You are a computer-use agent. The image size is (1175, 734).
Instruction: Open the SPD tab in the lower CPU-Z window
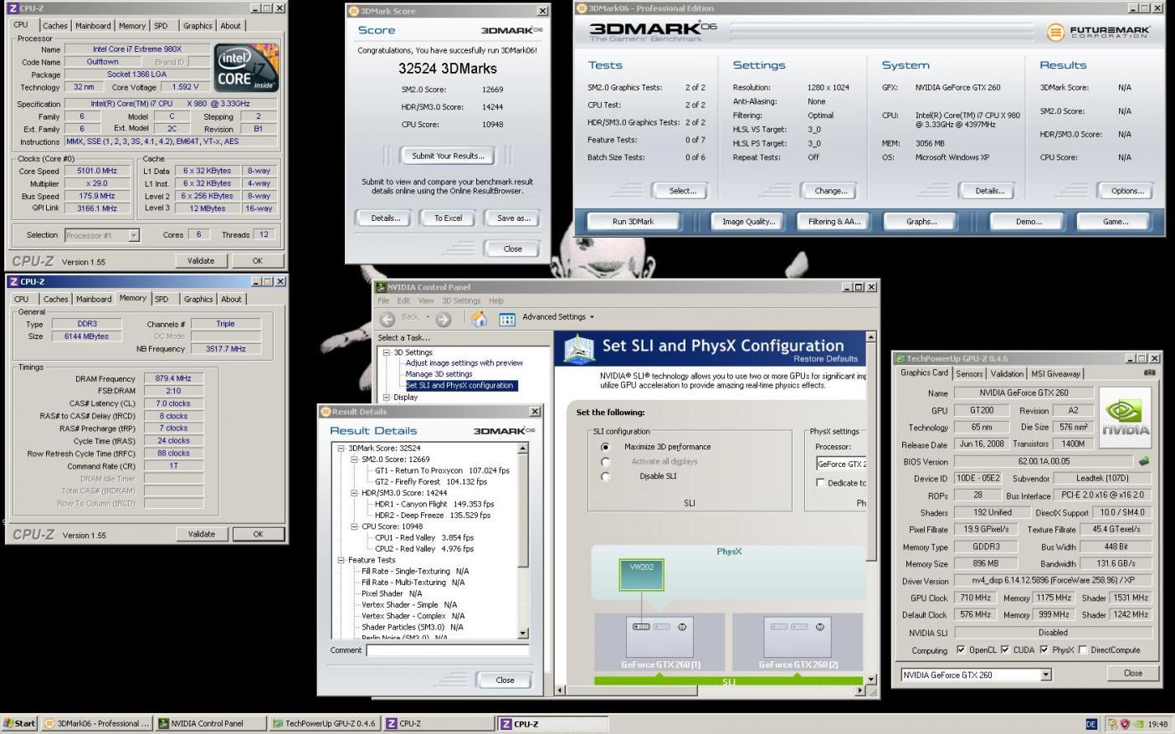[162, 300]
